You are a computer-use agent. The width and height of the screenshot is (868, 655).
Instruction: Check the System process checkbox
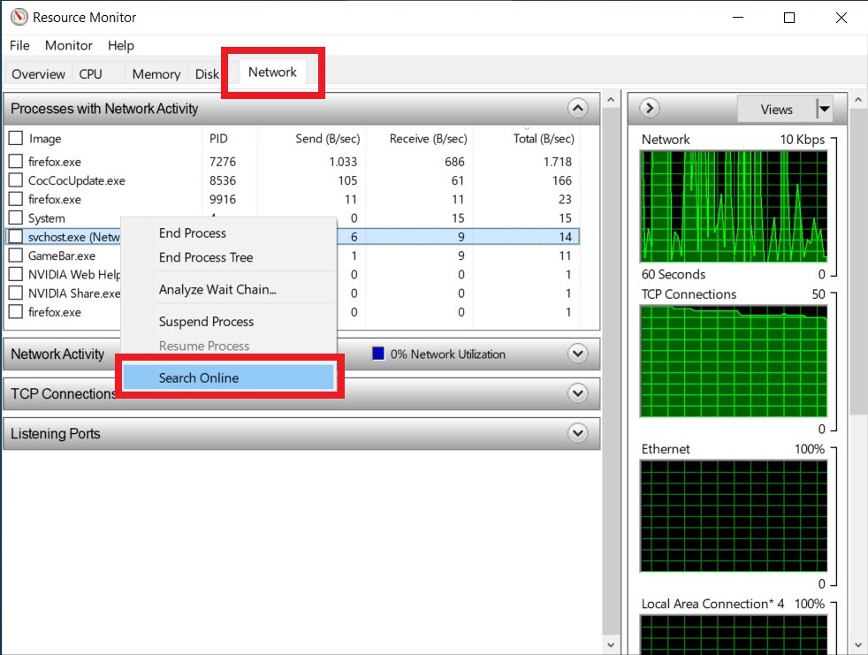[x=16, y=217]
